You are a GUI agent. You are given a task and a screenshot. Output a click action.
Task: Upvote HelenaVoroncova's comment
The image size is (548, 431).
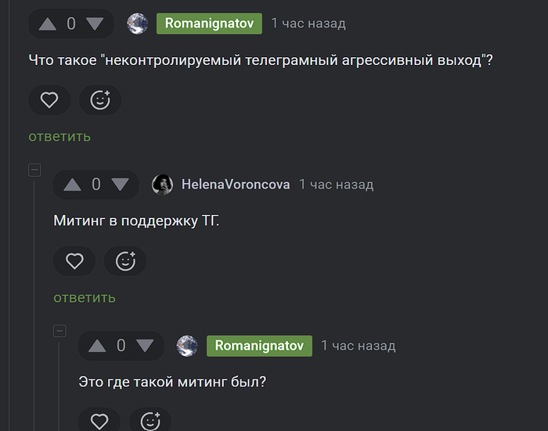point(73,185)
